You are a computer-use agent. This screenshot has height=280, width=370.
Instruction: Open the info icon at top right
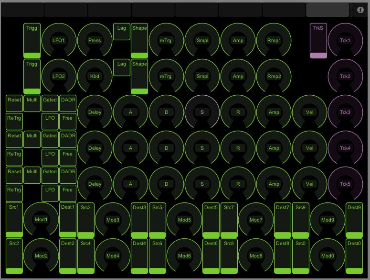(x=360, y=10)
